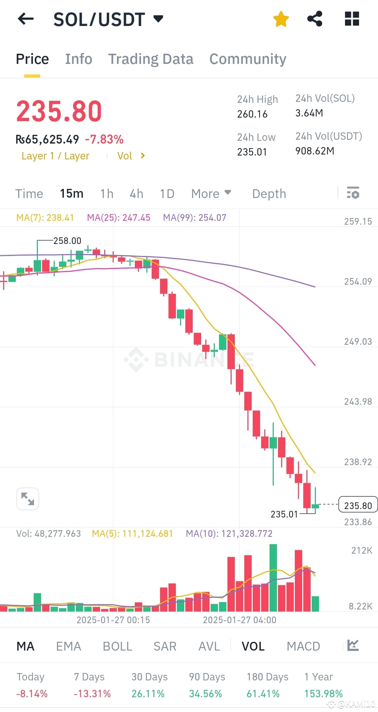The width and height of the screenshot is (378, 712).
Task: Select the EMA indicator
Action: click(68, 646)
